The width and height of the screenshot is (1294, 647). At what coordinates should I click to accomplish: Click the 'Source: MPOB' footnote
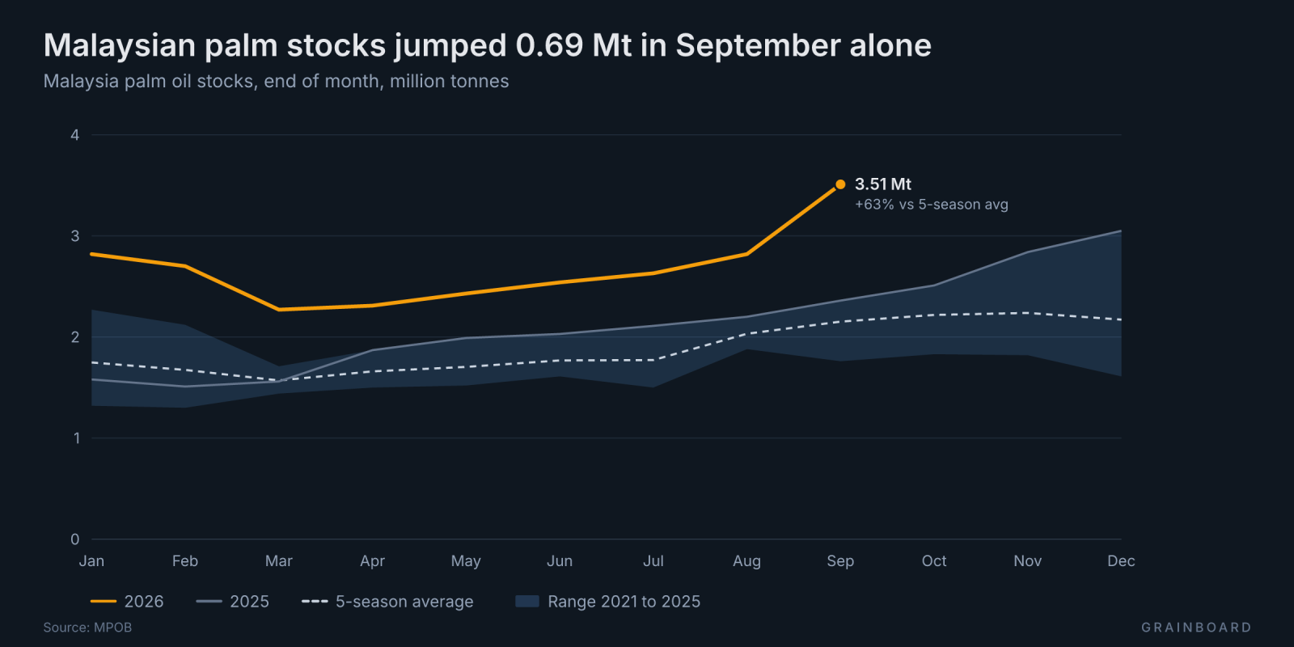pyautogui.click(x=87, y=628)
